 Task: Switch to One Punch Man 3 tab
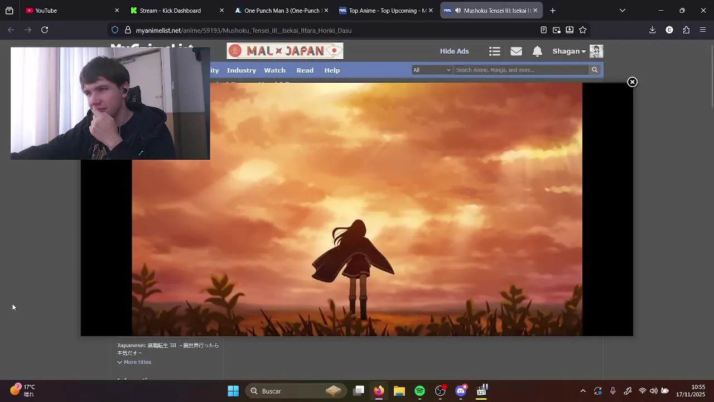282,11
